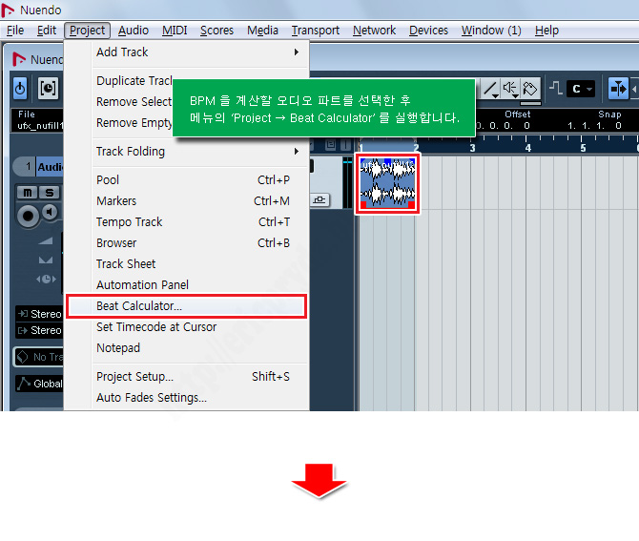Click the Audio track name in inspector
Image resolution: width=639 pixels, height=541 pixels.
[x=51, y=167]
